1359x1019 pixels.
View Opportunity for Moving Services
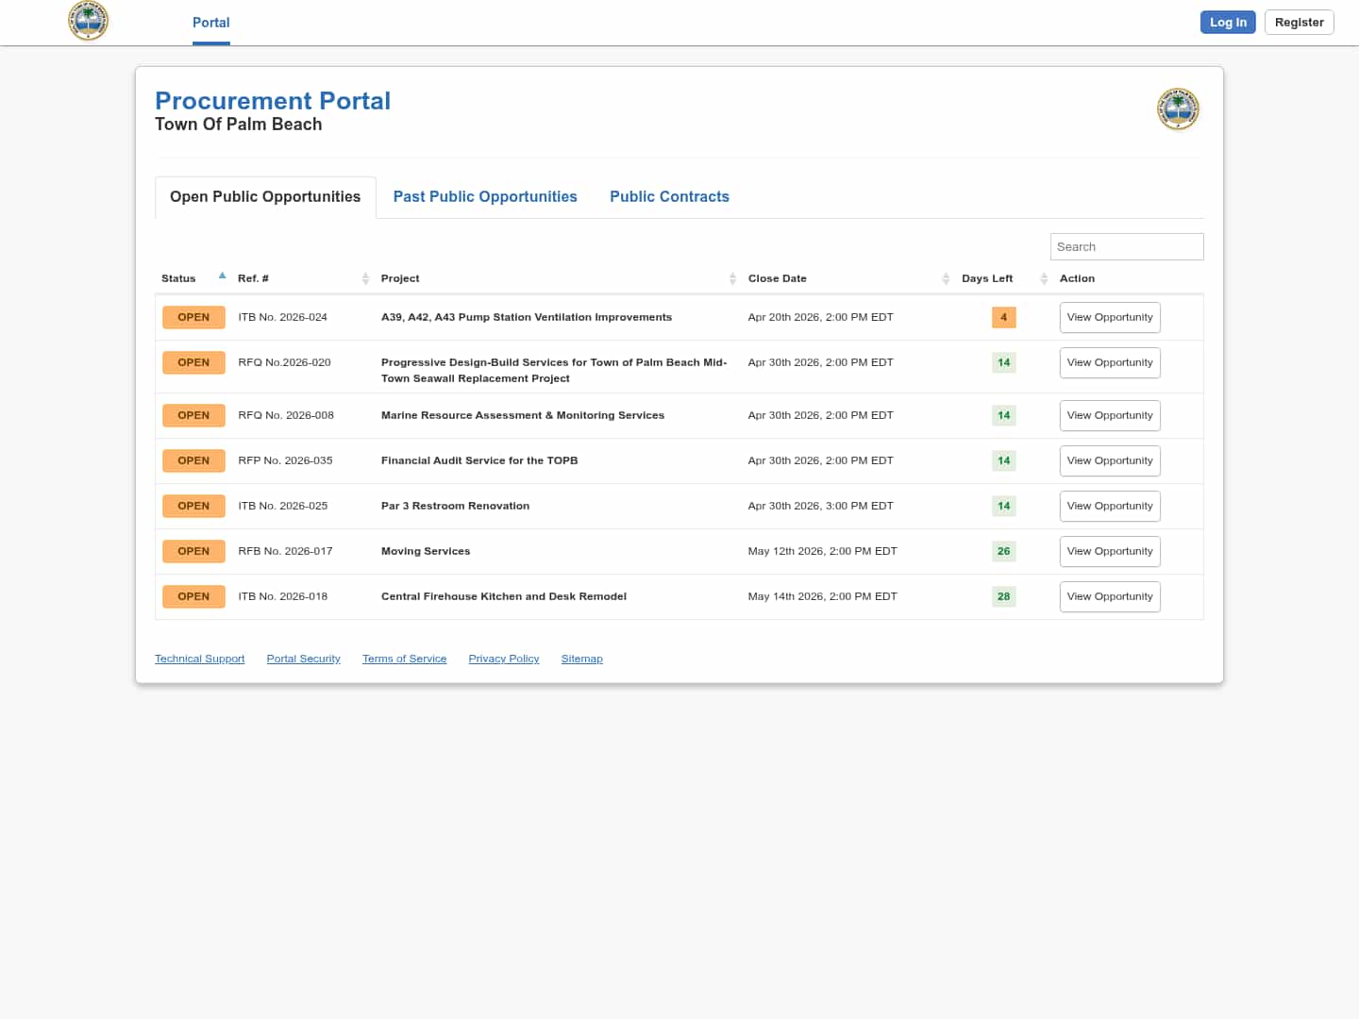click(1110, 552)
